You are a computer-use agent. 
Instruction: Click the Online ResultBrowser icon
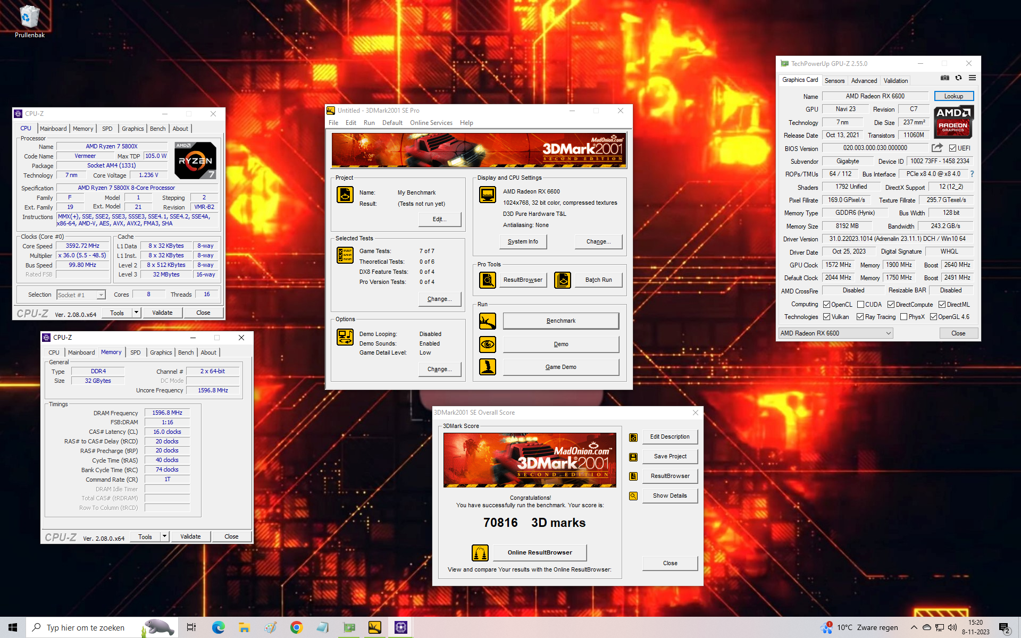coord(480,553)
